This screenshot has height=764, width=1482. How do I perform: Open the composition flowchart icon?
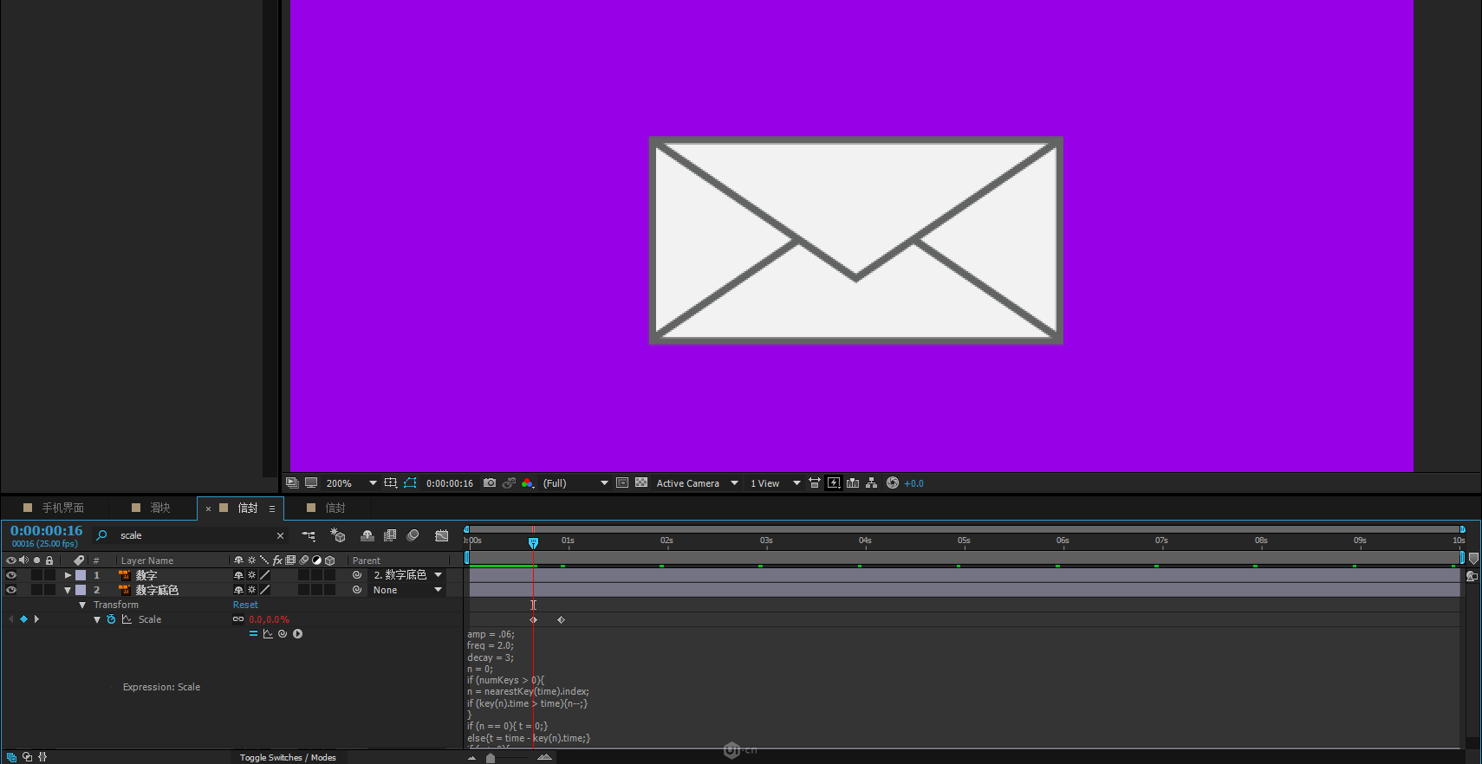(872, 483)
